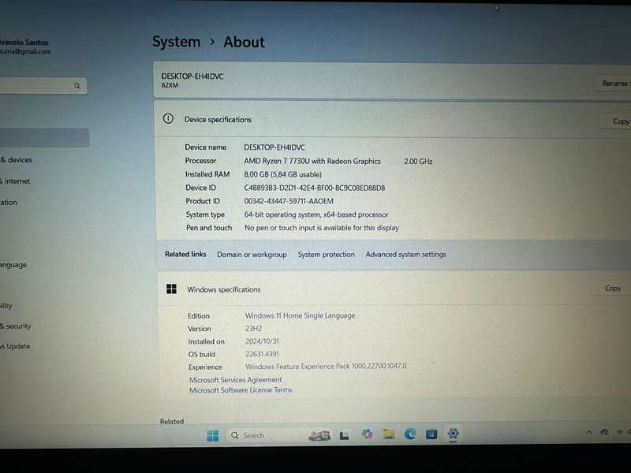The width and height of the screenshot is (631, 473).
Task: Launch Copilot from the taskbar
Action: tap(367, 434)
